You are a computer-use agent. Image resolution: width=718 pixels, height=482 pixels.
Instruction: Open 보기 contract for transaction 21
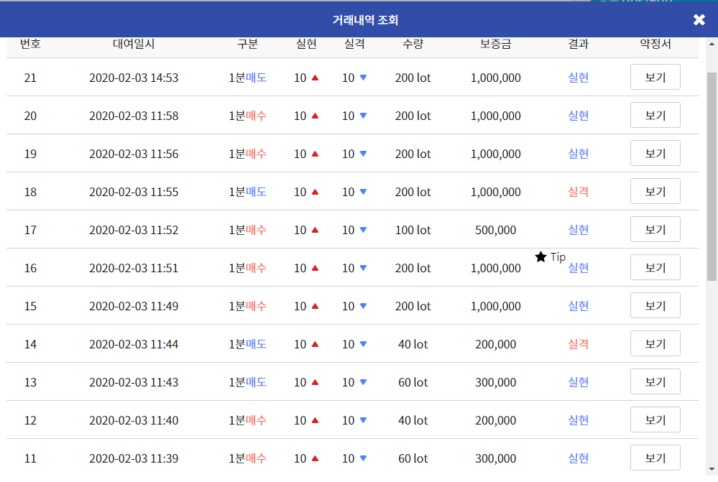[x=655, y=77]
